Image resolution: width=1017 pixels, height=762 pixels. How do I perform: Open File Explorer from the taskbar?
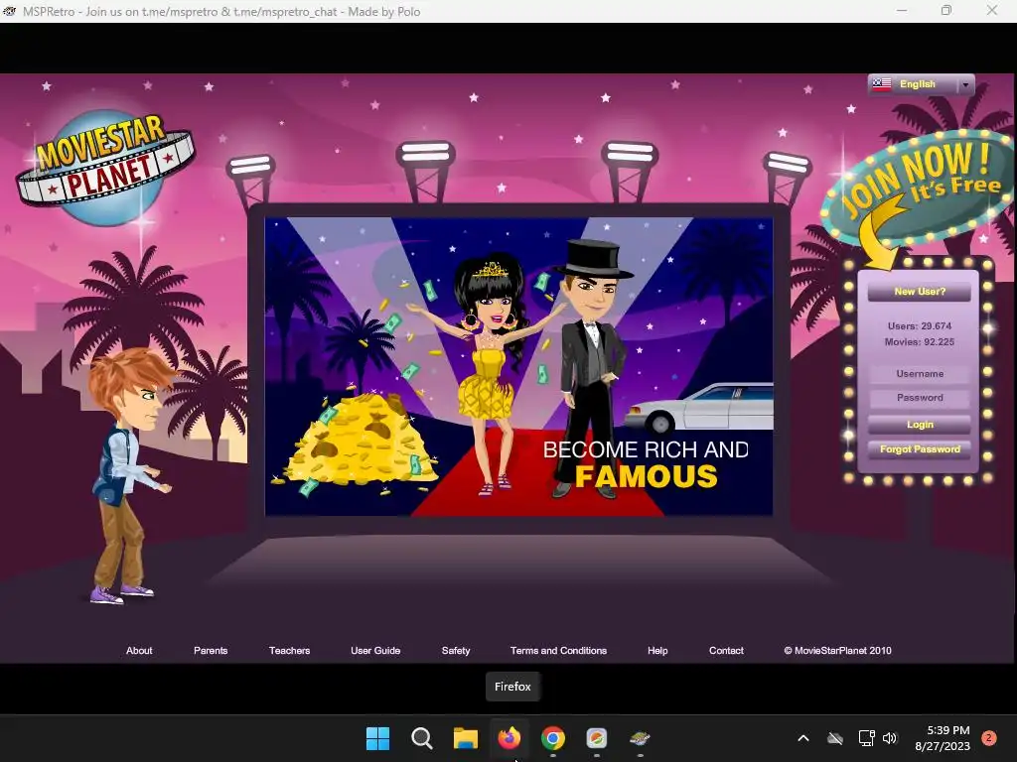point(465,738)
